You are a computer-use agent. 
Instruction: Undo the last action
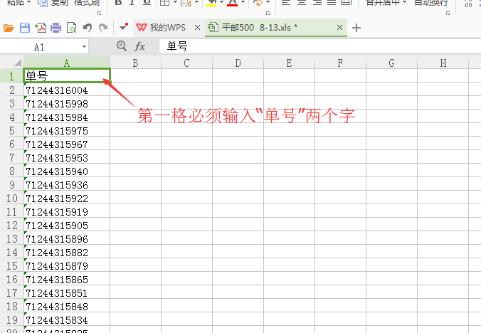point(88,28)
